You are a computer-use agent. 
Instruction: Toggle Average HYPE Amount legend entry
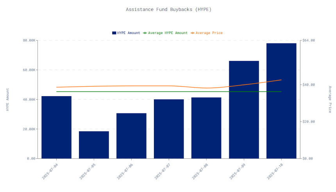pos(165,33)
